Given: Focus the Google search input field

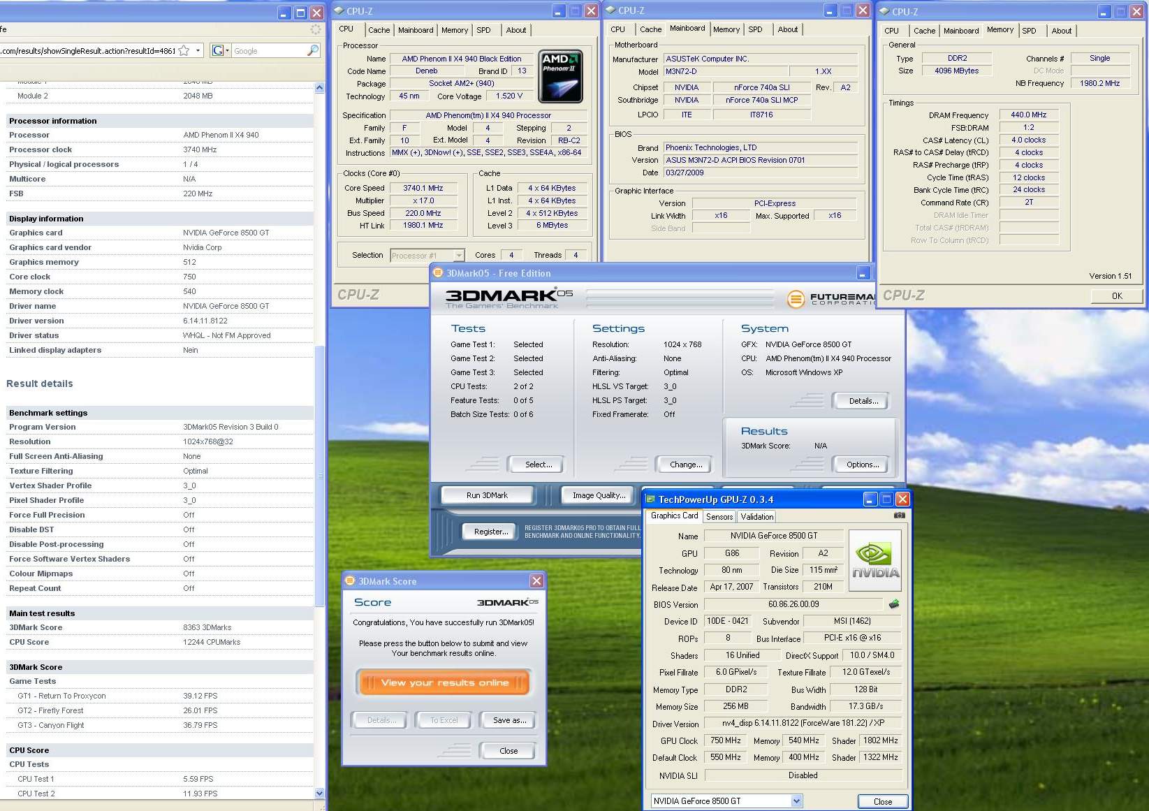Looking at the screenshot, I should (268, 51).
